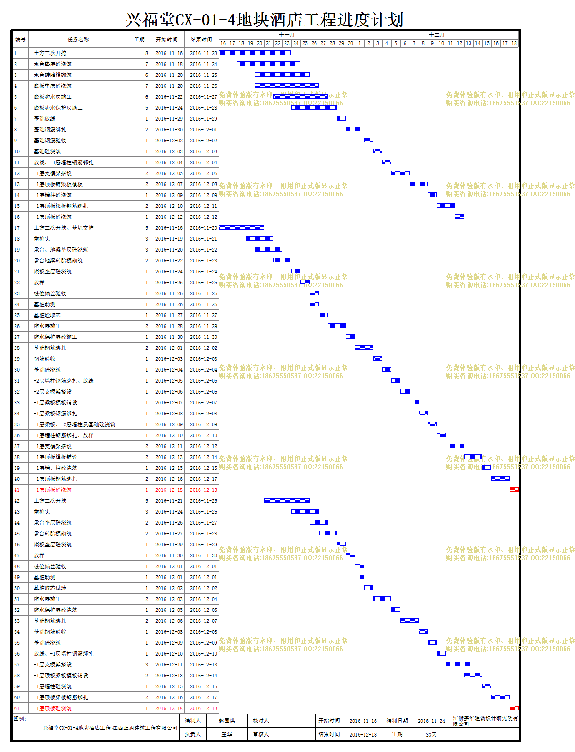Select the 十二月 month header
The height and width of the screenshot is (752, 575).
pos(437,35)
